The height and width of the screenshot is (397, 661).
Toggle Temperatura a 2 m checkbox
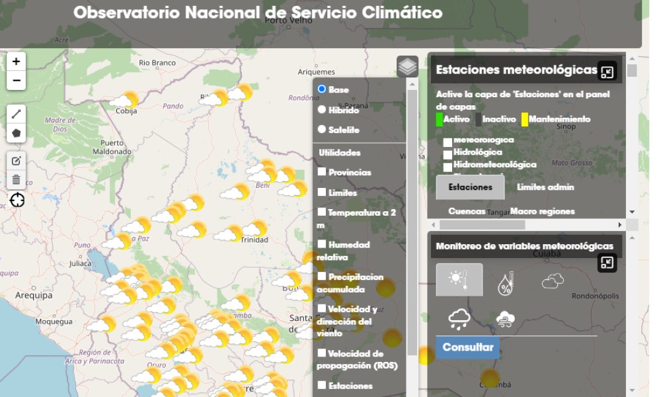coord(322,212)
